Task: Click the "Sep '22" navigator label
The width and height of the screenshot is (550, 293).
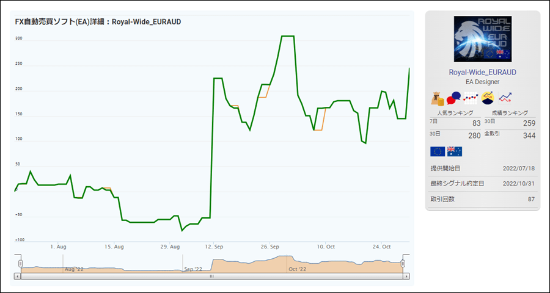Action: click(193, 270)
